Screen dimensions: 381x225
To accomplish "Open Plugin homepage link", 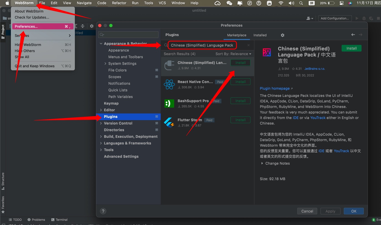I will (276, 88).
